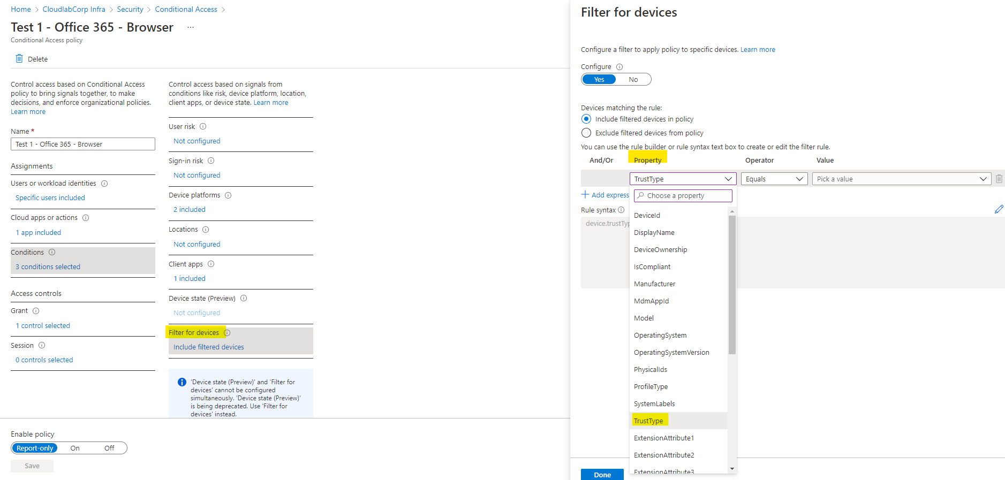Click info icon next to Conditions

[x=52, y=252]
